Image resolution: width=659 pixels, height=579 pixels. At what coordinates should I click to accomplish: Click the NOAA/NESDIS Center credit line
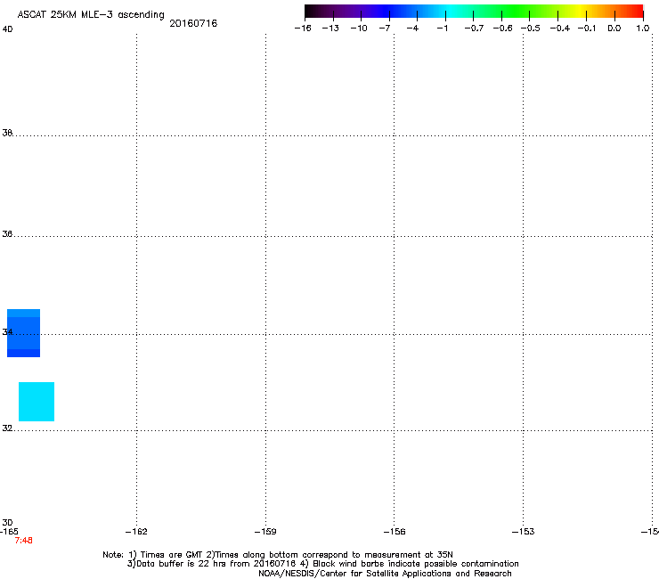385,574
